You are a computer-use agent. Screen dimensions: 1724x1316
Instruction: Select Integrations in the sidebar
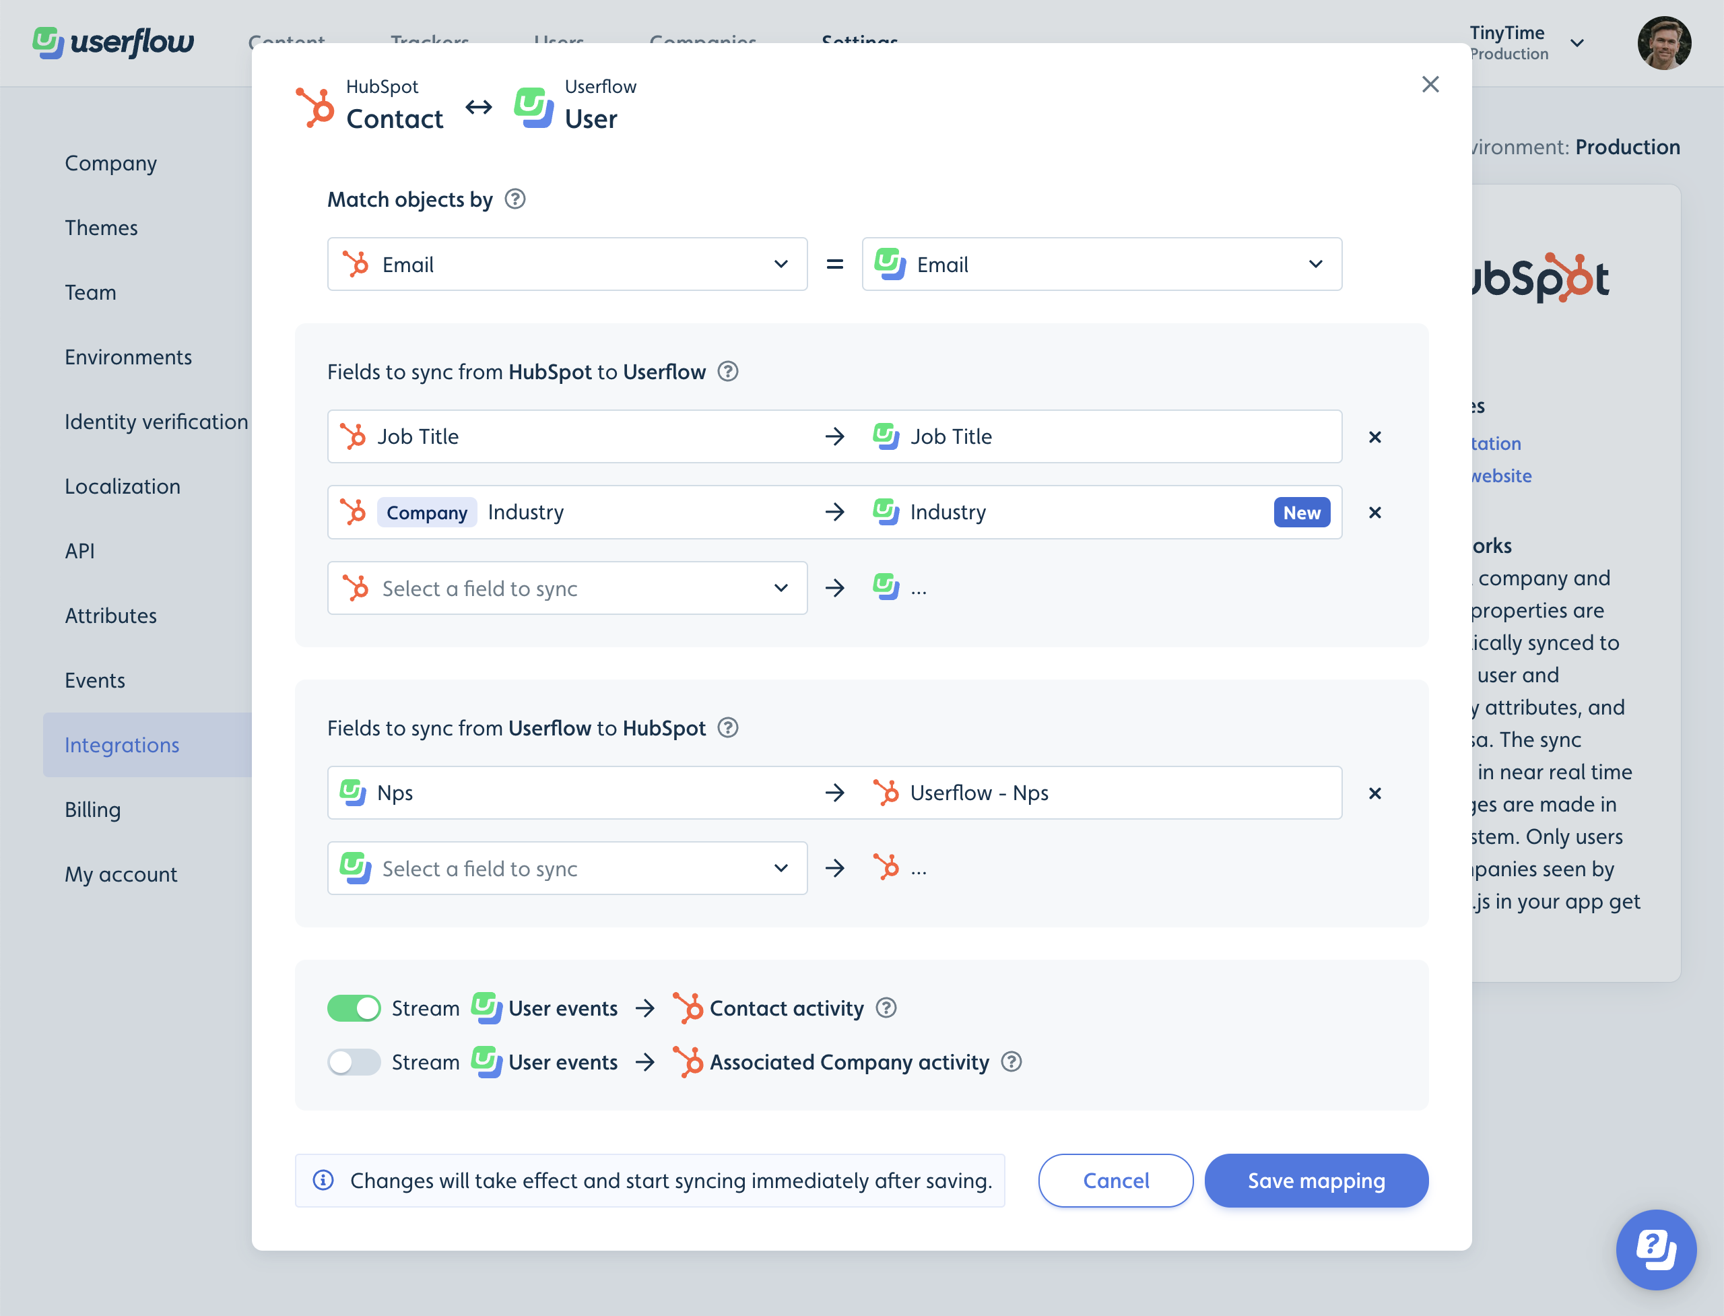pos(147,745)
